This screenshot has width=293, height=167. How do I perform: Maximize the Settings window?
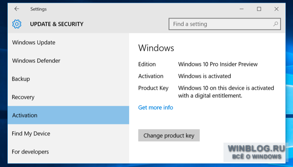click(x=259, y=9)
